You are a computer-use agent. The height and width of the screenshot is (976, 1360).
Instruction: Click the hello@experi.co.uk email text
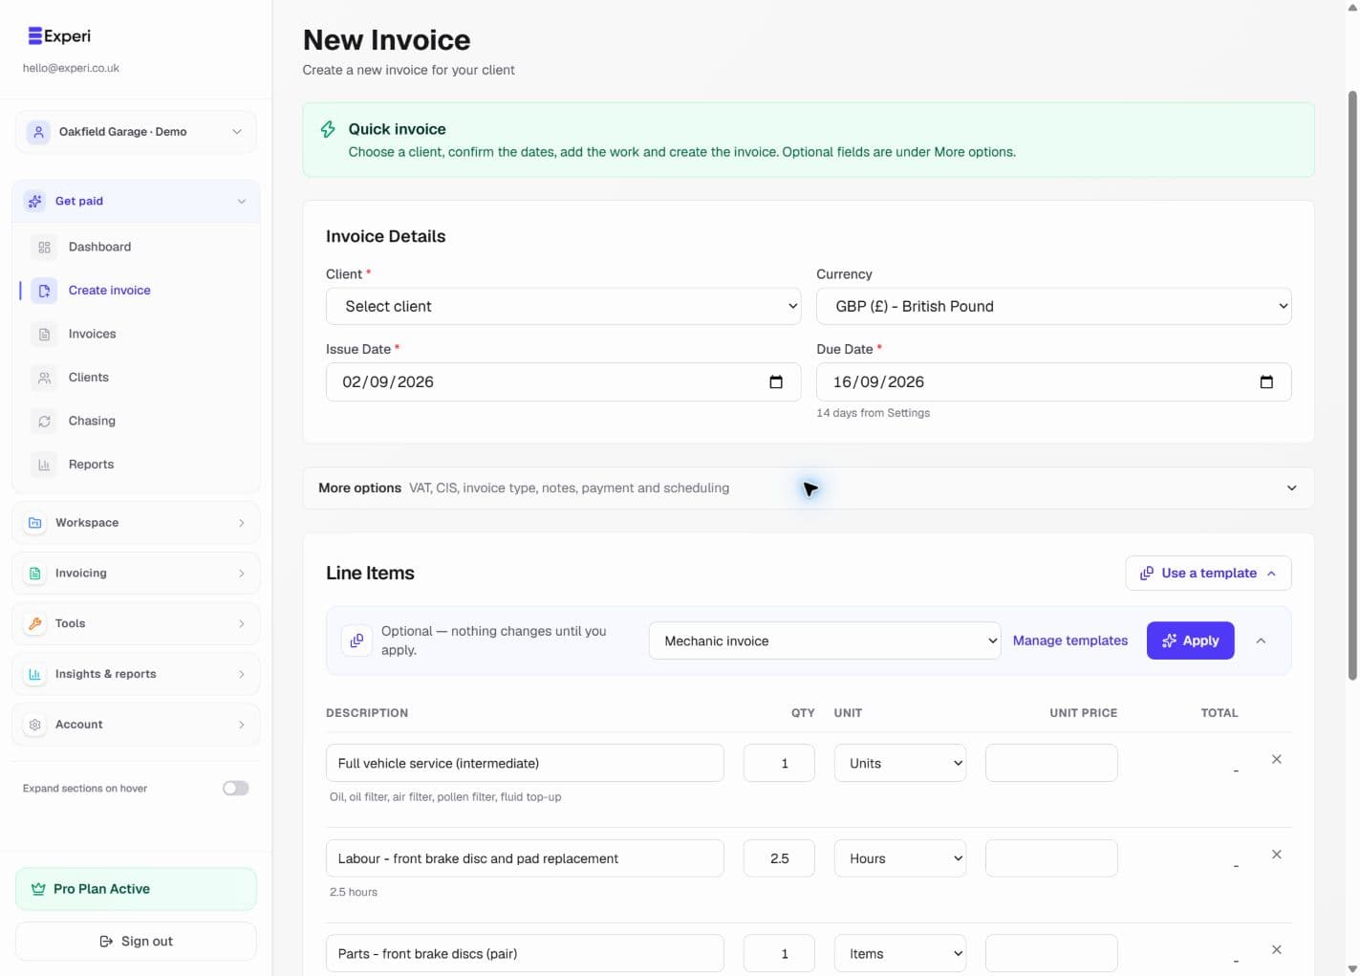tap(71, 68)
